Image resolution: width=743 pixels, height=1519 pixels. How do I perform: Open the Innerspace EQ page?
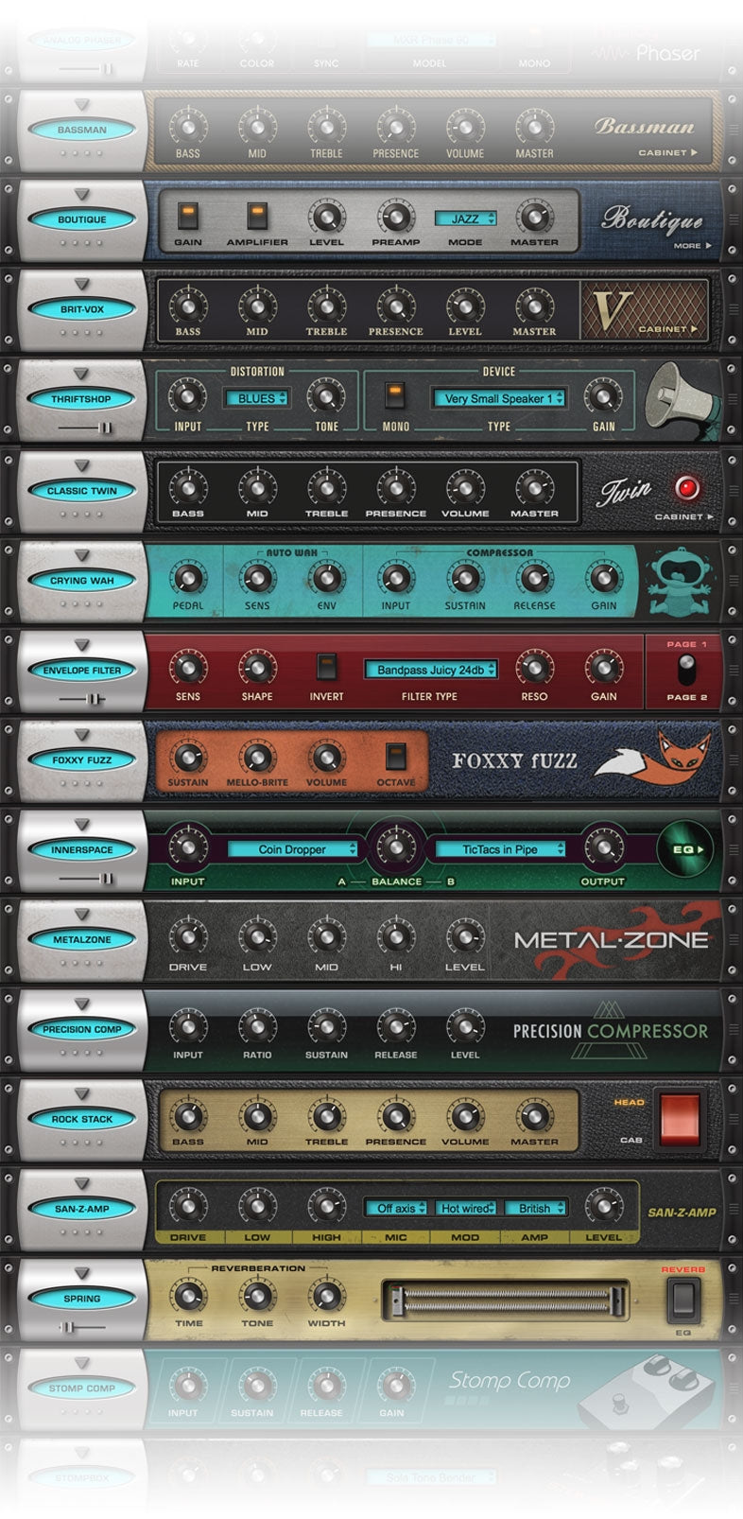coord(686,849)
